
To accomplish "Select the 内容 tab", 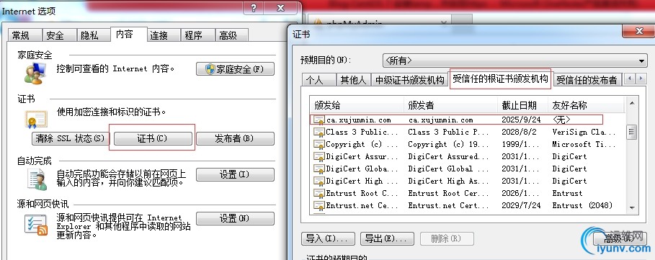I will pyautogui.click(x=129, y=34).
